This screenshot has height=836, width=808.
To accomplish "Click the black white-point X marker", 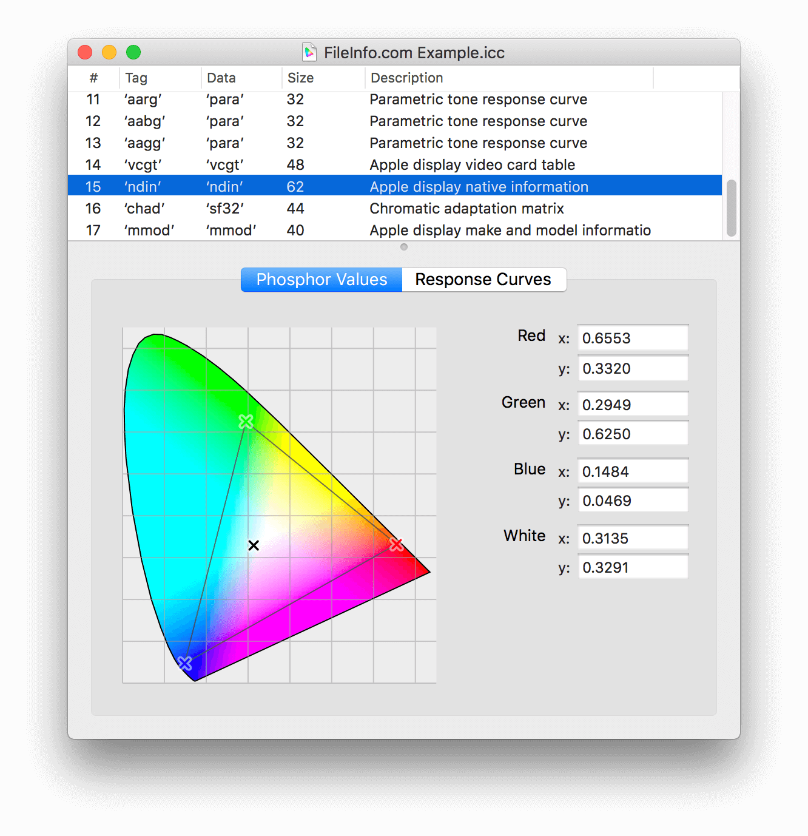I will click(x=254, y=545).
